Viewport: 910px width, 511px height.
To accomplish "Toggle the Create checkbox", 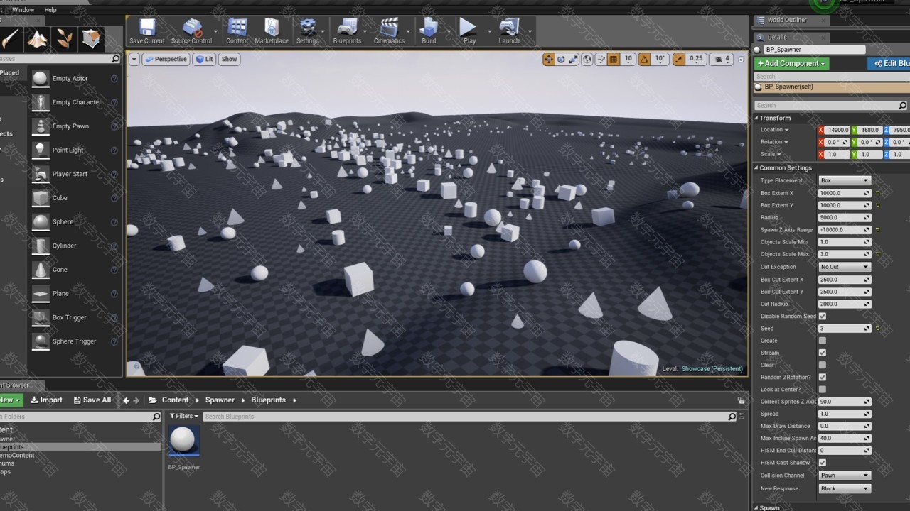I will tap(823, 341).
